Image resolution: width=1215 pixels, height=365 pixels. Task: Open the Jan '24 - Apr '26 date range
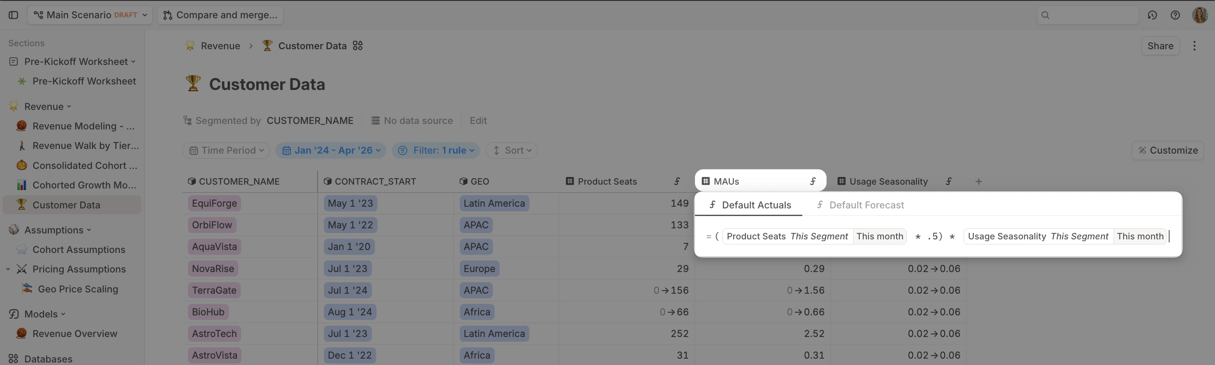point(331,150)
